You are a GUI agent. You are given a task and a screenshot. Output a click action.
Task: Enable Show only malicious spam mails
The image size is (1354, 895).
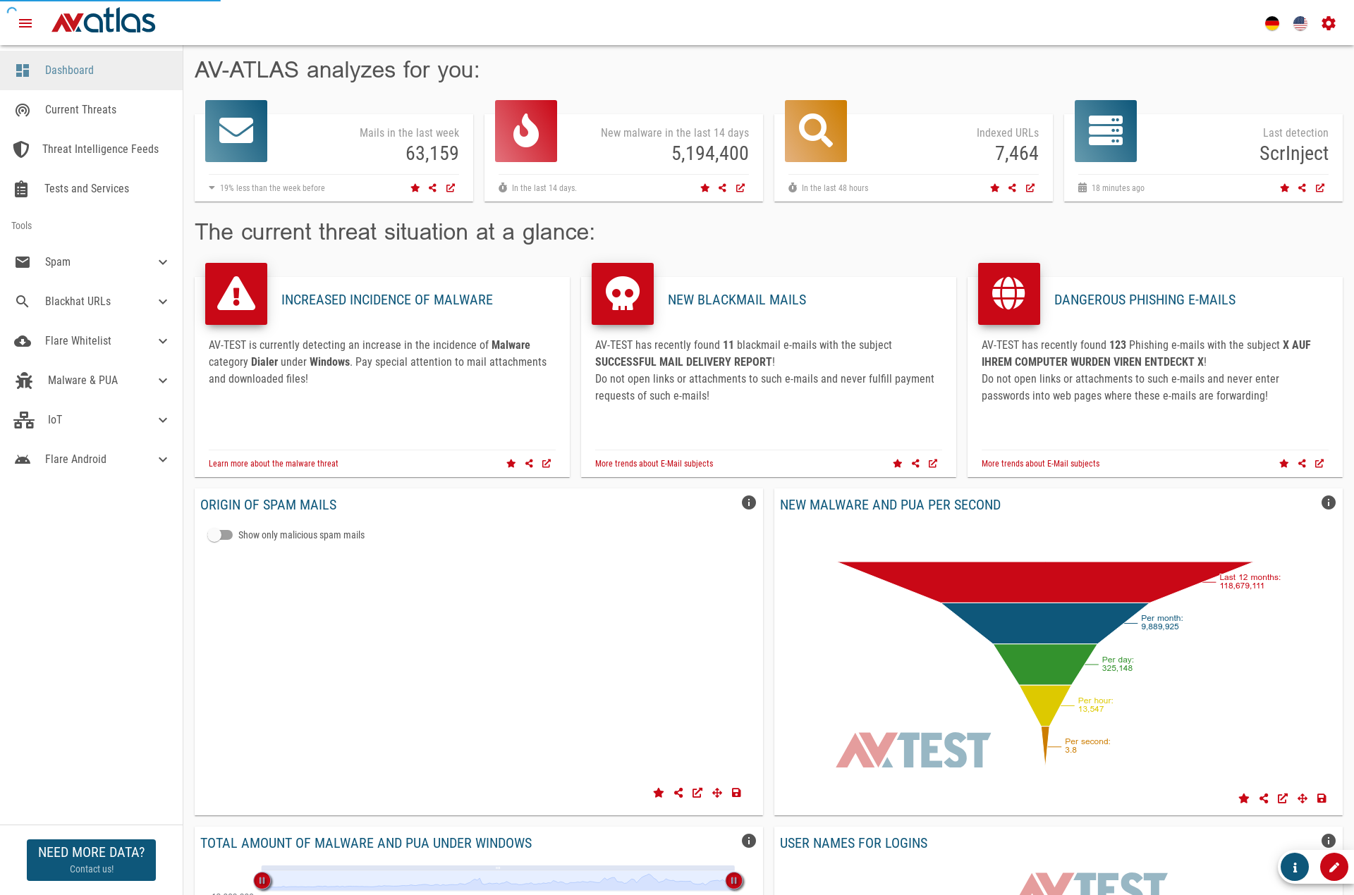point(220,535)
